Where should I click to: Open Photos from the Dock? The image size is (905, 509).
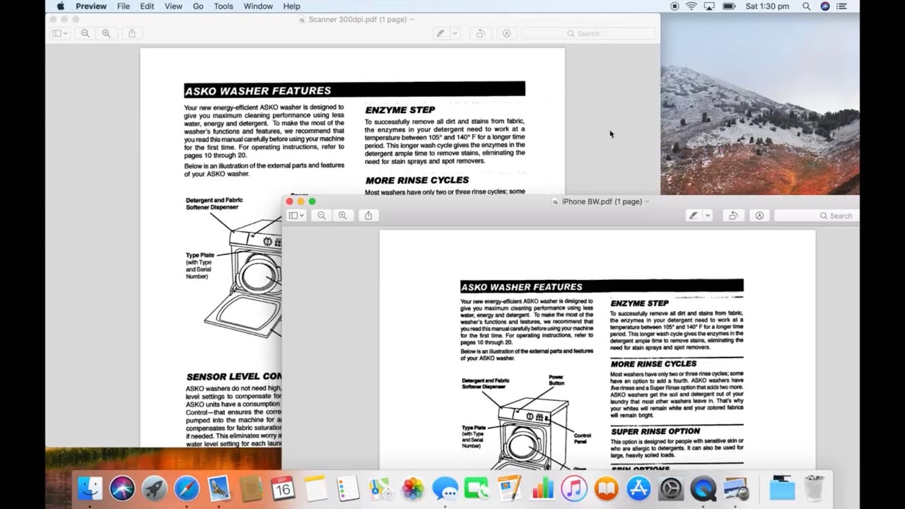point(413,488)
